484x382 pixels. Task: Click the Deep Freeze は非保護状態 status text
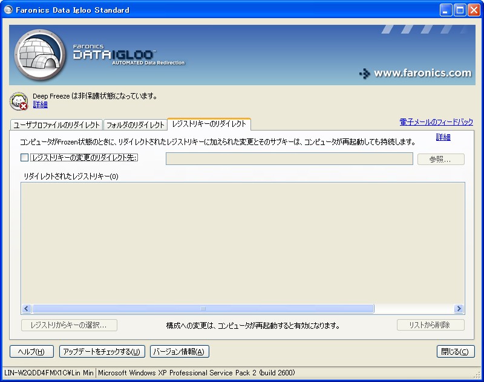pos(95,96)
